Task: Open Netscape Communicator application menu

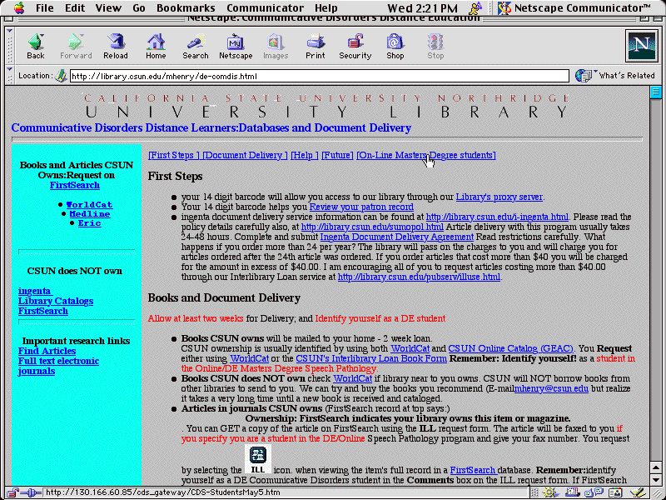Action: [x=574, y=7]
